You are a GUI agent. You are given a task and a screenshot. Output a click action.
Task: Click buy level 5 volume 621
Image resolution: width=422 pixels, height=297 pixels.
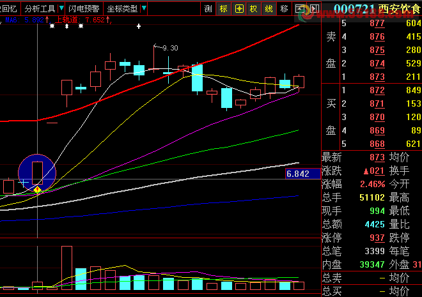[414, 144]
